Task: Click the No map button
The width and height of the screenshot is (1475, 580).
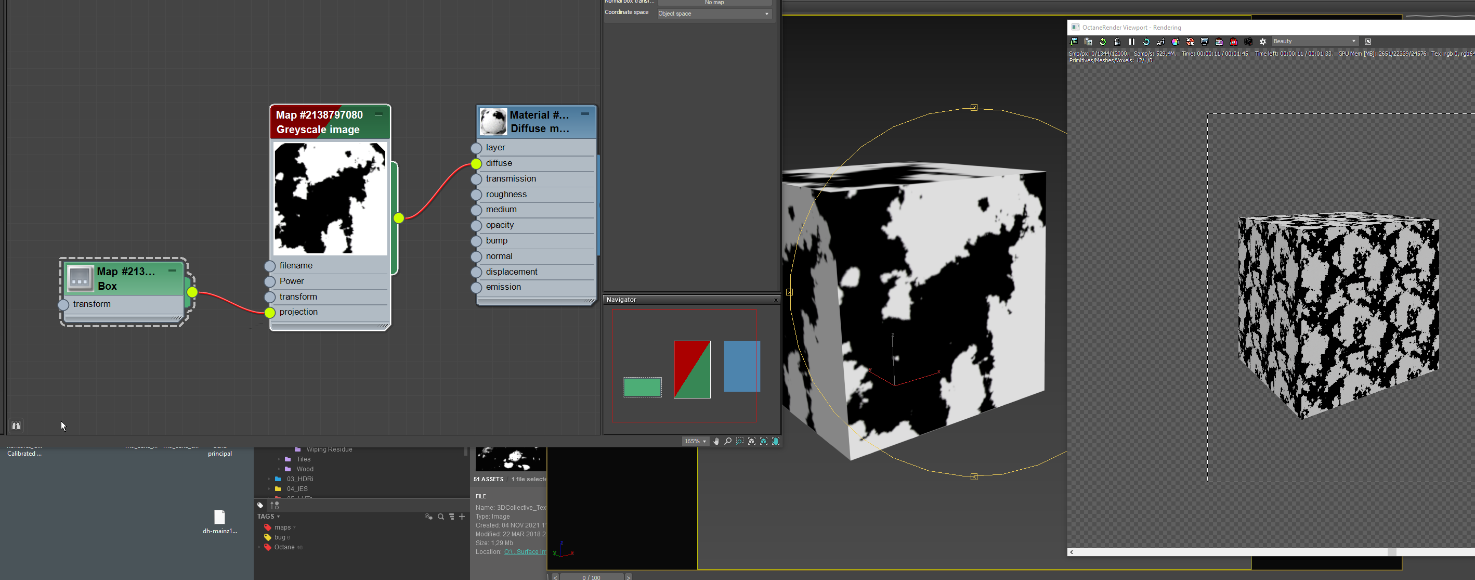Action: point(714,2)
